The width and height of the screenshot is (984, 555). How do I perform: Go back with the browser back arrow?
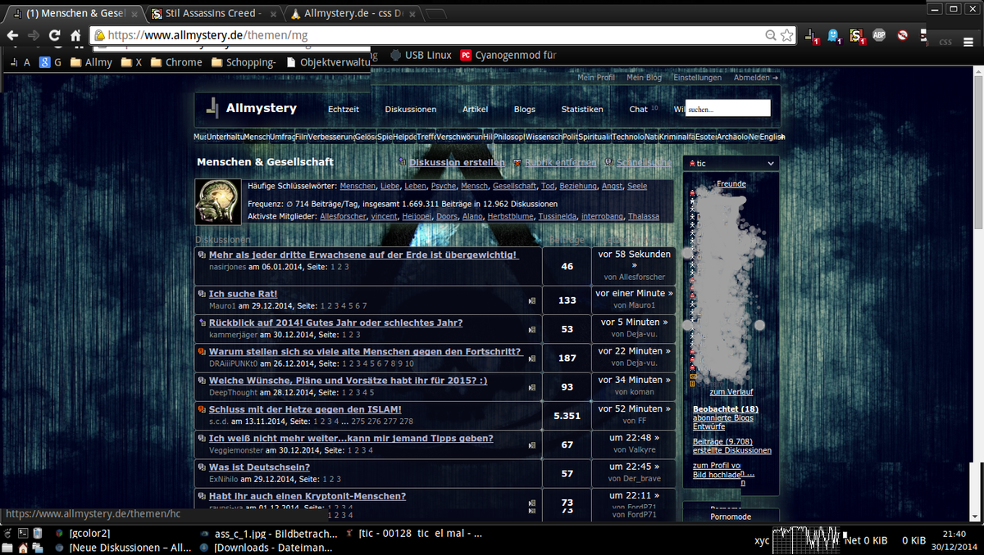pos(12,35)
